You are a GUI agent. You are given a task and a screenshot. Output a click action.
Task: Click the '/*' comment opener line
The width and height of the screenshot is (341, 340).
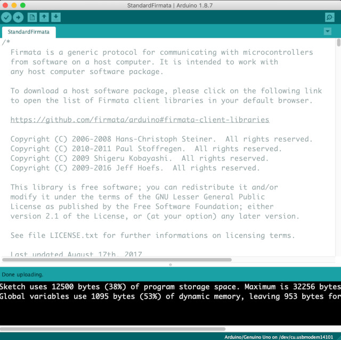click(6, 42)
